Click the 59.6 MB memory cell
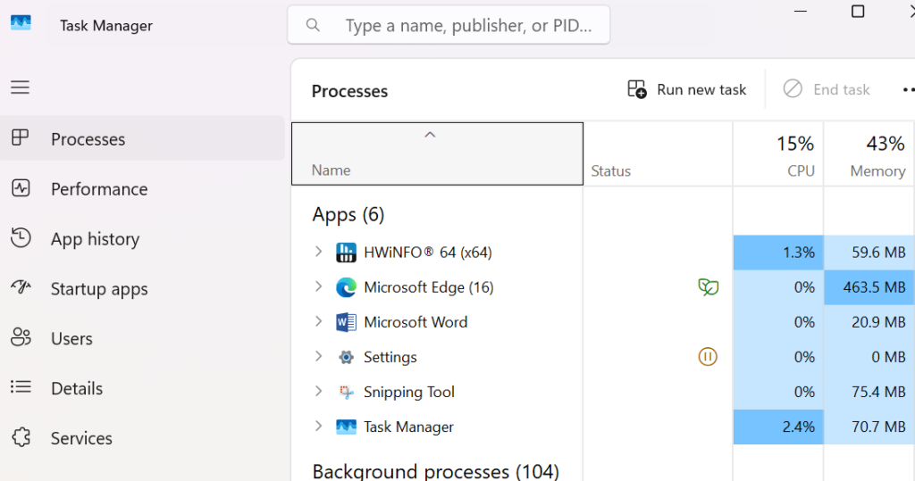915x481 pixels. (x=869, y=253)
